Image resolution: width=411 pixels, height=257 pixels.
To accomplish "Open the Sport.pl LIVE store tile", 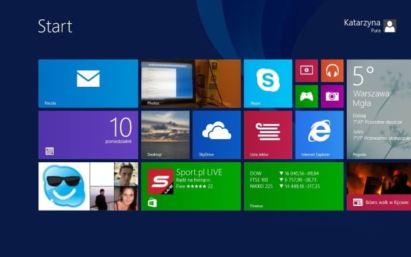I will coord(191,186).
